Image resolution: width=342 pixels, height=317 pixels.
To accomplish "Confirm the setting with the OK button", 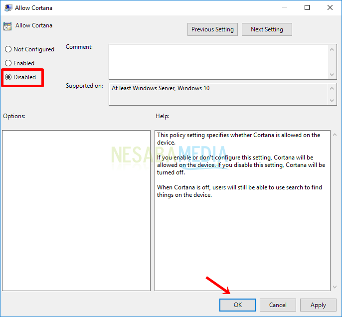I will click(237, 305).
